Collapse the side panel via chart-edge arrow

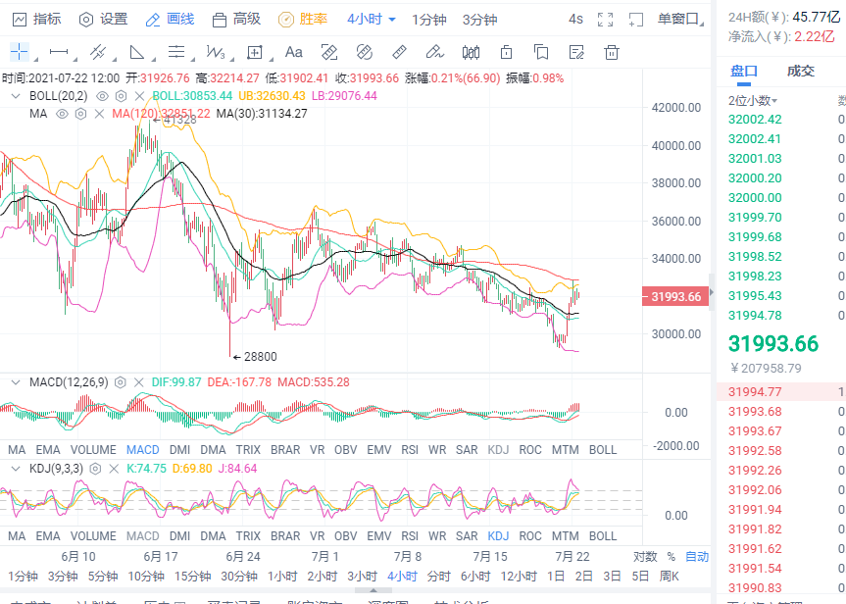pos(712,292)
